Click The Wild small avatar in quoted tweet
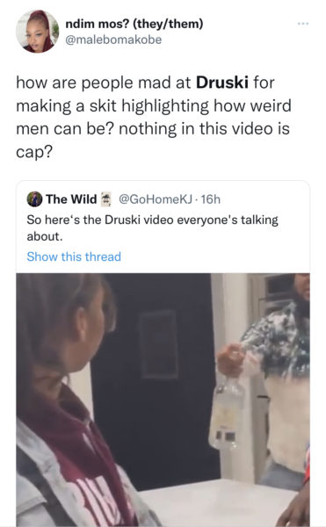 pyautogui.click(x=34, y=199)
